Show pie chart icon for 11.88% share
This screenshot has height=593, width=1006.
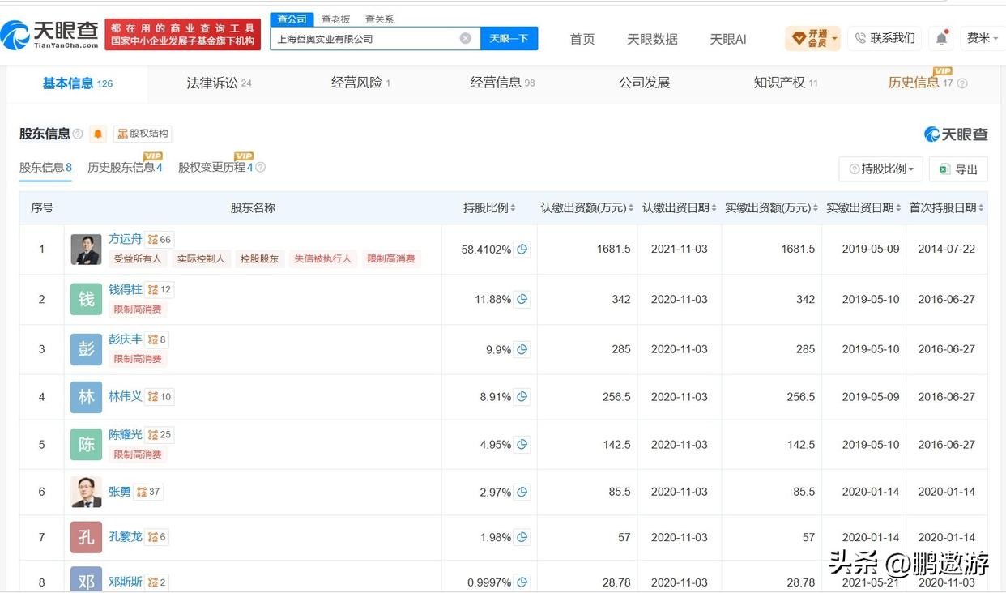[x=522, y=299]
